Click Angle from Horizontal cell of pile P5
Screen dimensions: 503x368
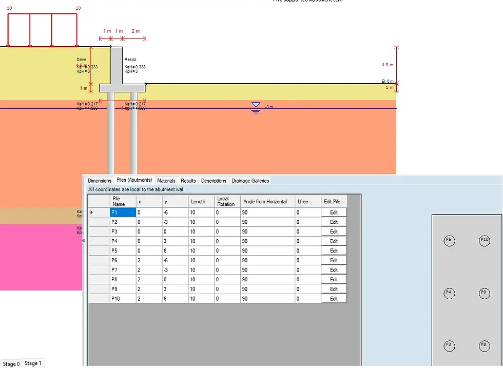coord(267,251)
